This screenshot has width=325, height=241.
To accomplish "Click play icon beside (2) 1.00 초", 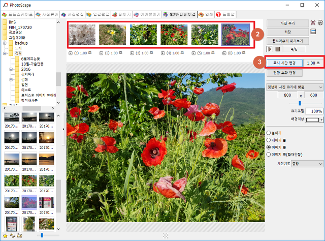I will 101,53.
